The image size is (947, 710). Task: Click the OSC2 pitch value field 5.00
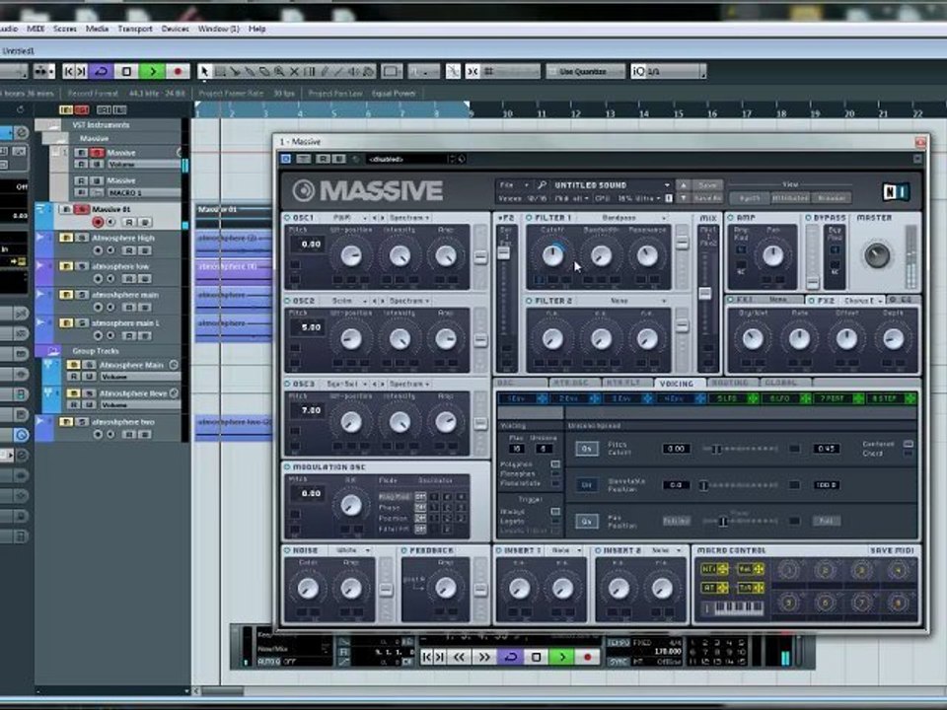tap(311, 327)
